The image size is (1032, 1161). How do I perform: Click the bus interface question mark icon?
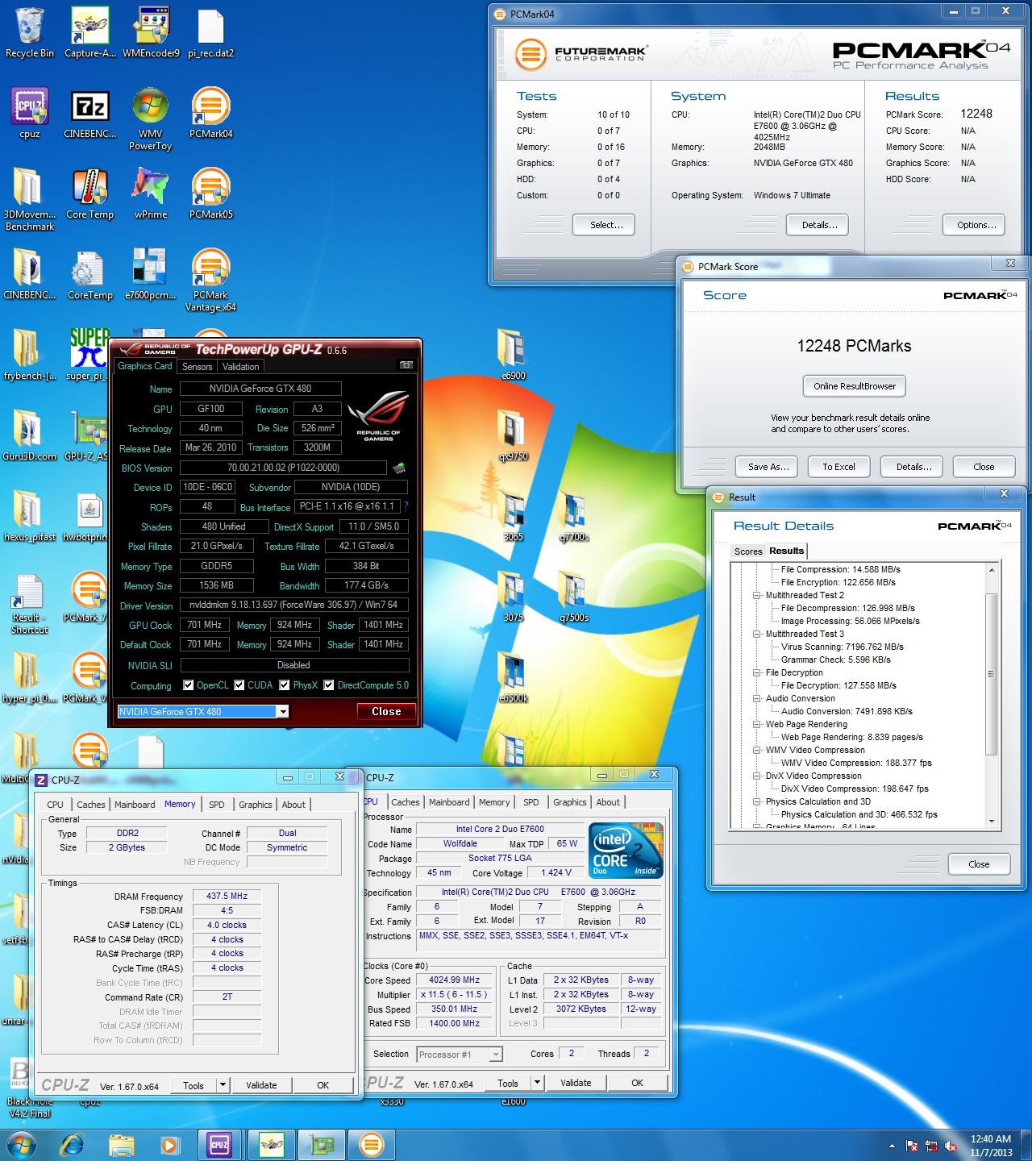406,506
